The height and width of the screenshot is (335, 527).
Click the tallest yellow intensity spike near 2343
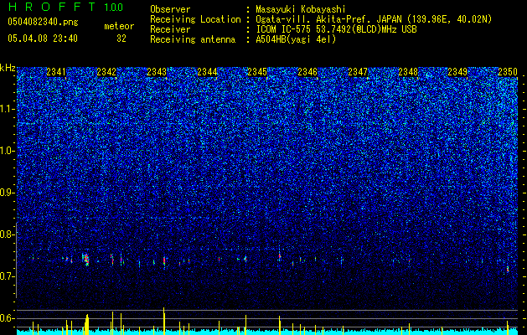pos(163,321)
